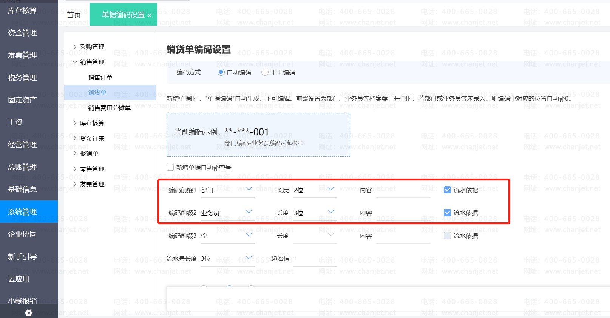
Task: Open the 编码前缀2 长度 3位 dropdown
Action: (314, 213)
